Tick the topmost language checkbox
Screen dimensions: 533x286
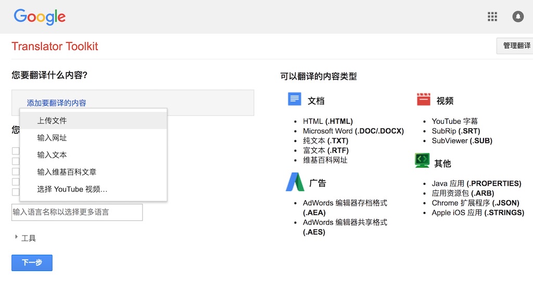[16, 151]
